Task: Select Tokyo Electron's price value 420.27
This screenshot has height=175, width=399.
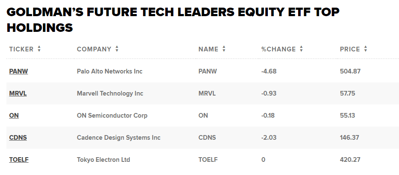Action: [x=350, y=160]
